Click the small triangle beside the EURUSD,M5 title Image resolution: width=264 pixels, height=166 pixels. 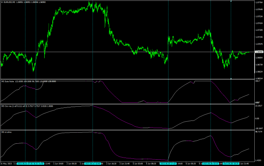pos(2,2)
